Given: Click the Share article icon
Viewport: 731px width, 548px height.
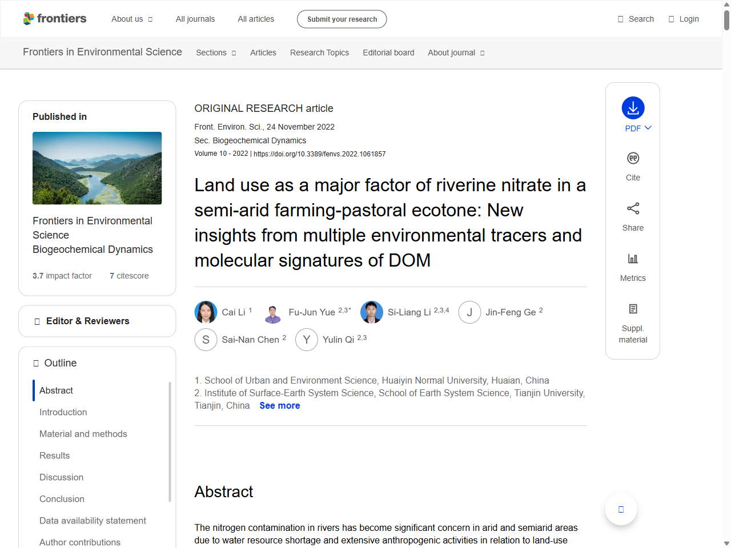Looking at the screenshot, I should 633,208.
